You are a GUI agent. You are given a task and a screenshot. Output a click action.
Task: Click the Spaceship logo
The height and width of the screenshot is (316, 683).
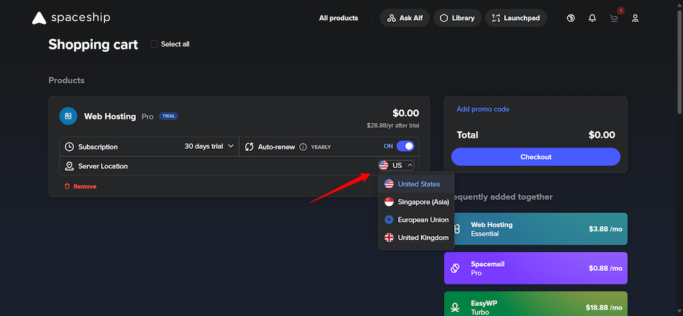(71, 18)
